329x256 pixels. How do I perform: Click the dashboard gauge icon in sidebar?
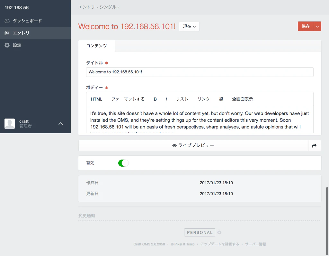click(7, 21)
